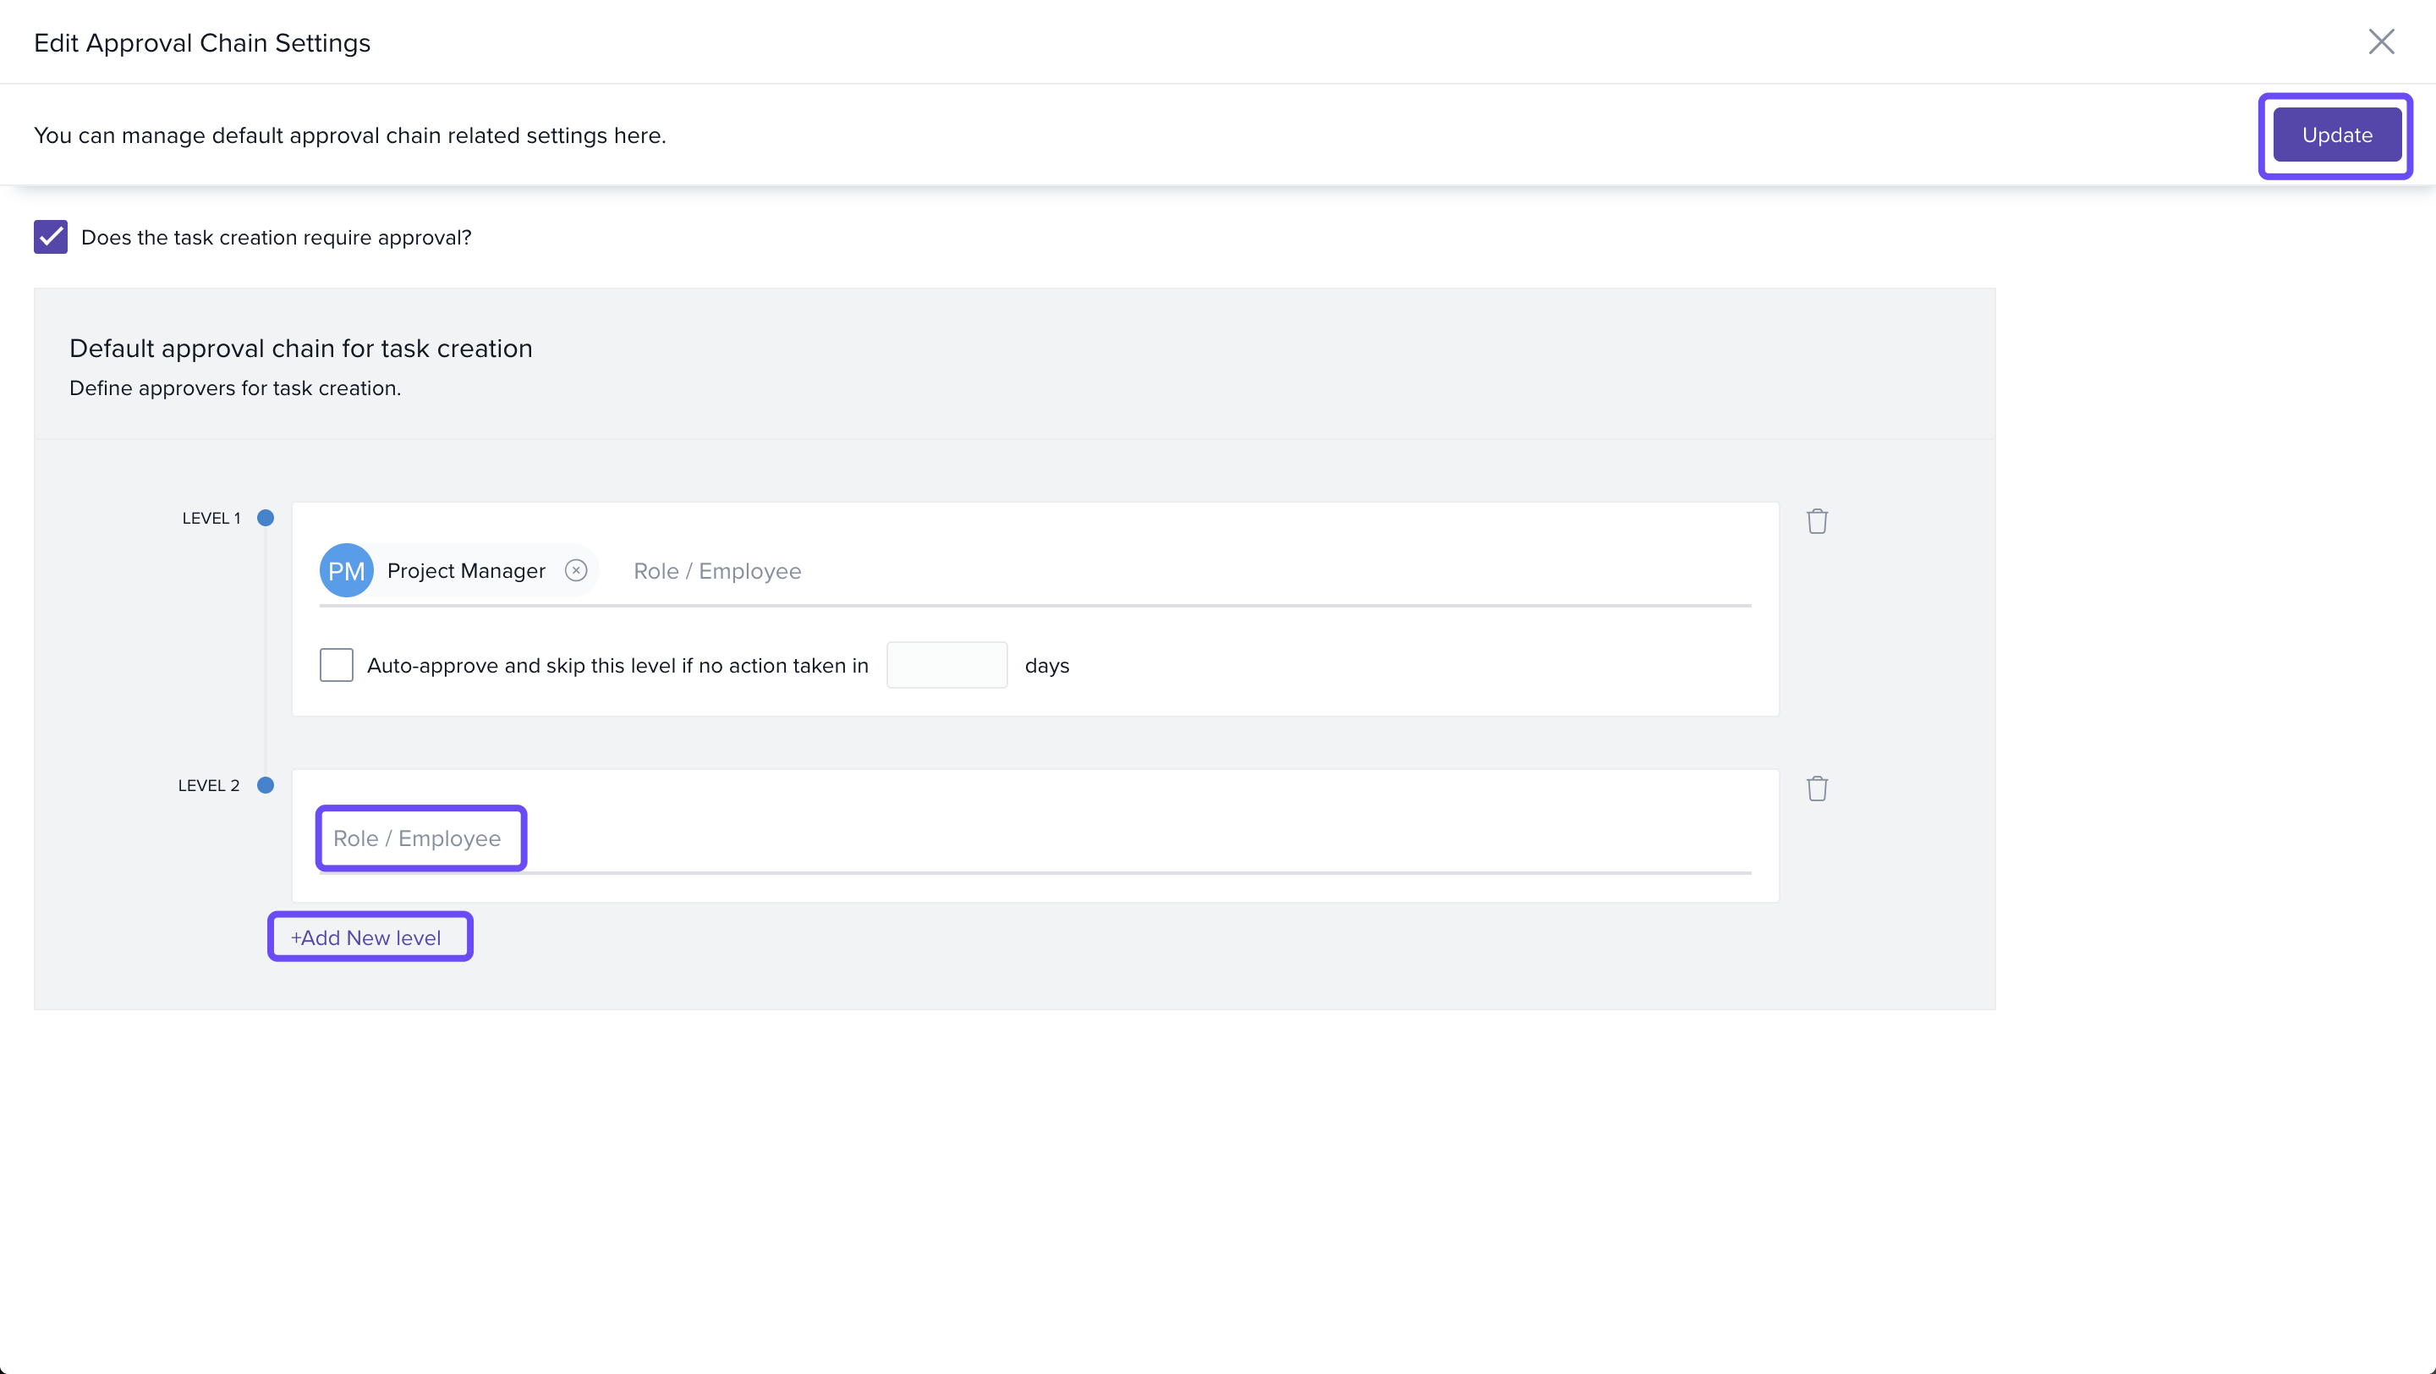Click the 'Does the task creation require approval?' label

click(276, 238)
